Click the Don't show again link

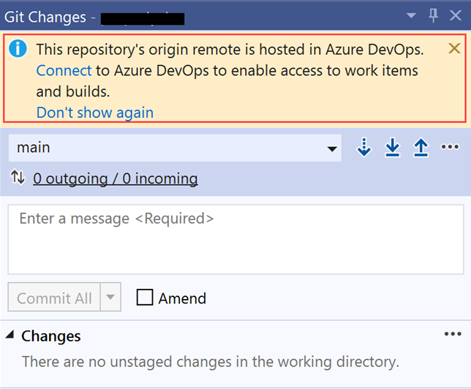pyautogui.click(x=95, y=113)
